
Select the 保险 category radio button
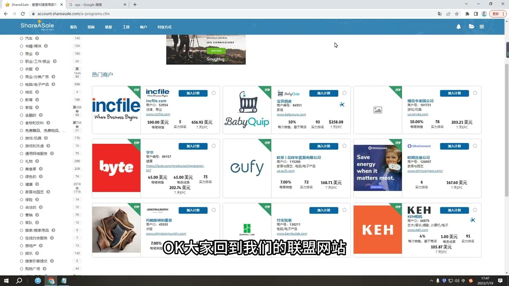click(21, 200)
